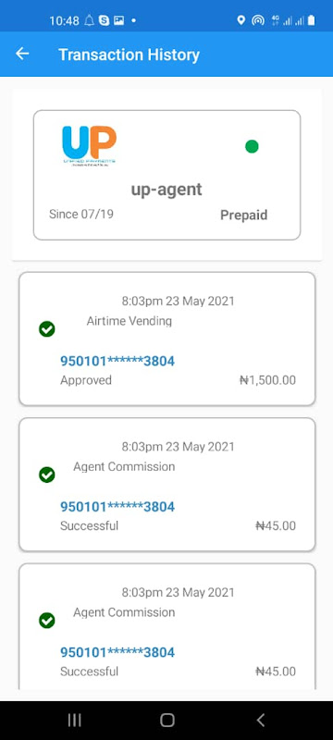Tap the Transaction History title
This screenshot has width=333, height=740.
(129, 55)
